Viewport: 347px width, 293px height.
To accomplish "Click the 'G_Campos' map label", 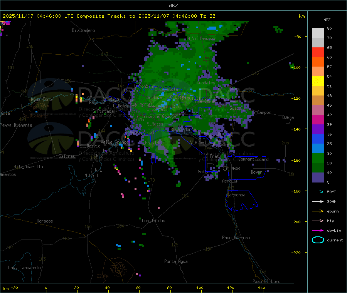I will tap(262, 112).
